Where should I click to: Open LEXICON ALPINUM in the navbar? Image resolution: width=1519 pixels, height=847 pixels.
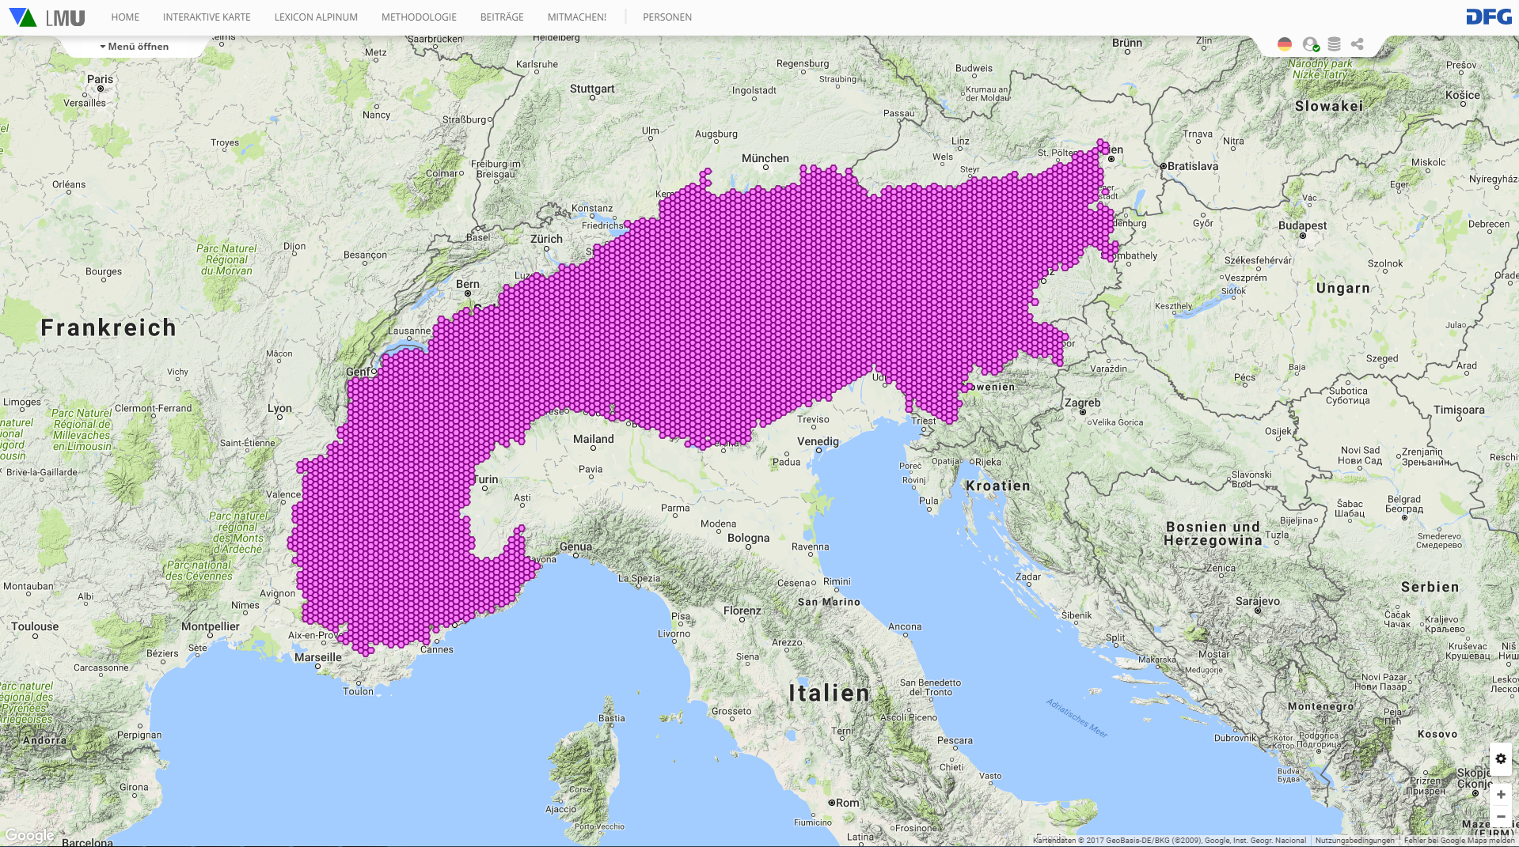pyautogui.click(x=316, y=17)
